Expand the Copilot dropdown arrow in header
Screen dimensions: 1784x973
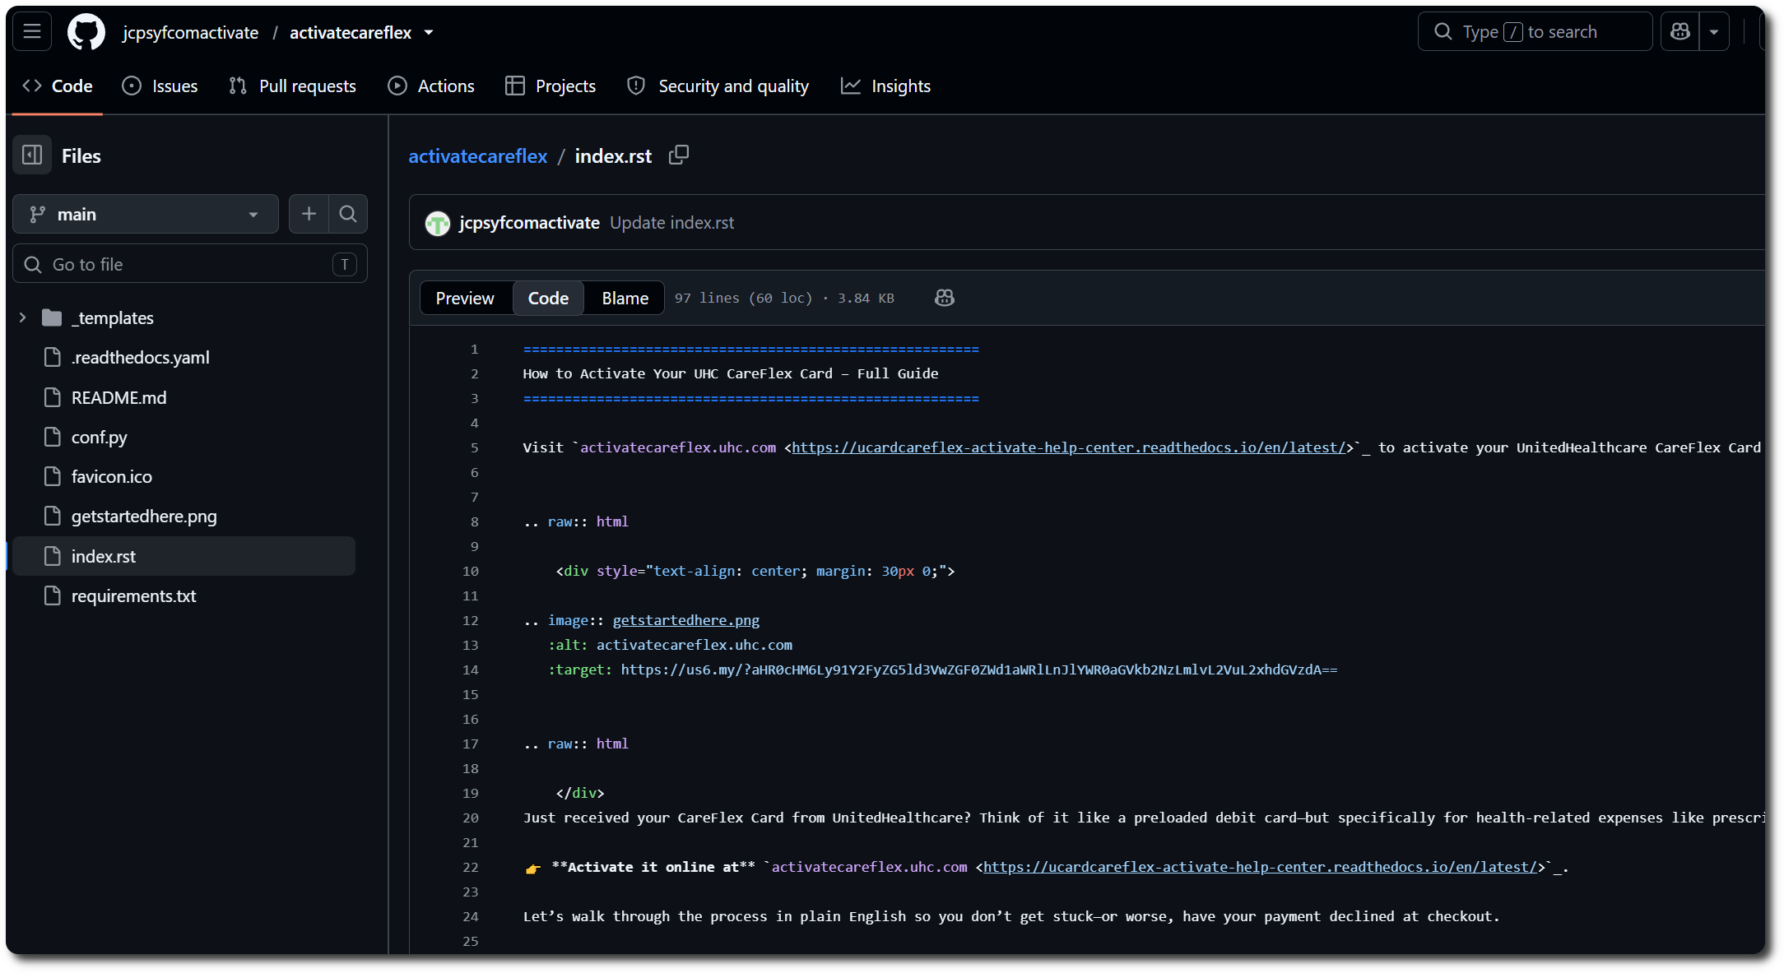click(1714, 32)
